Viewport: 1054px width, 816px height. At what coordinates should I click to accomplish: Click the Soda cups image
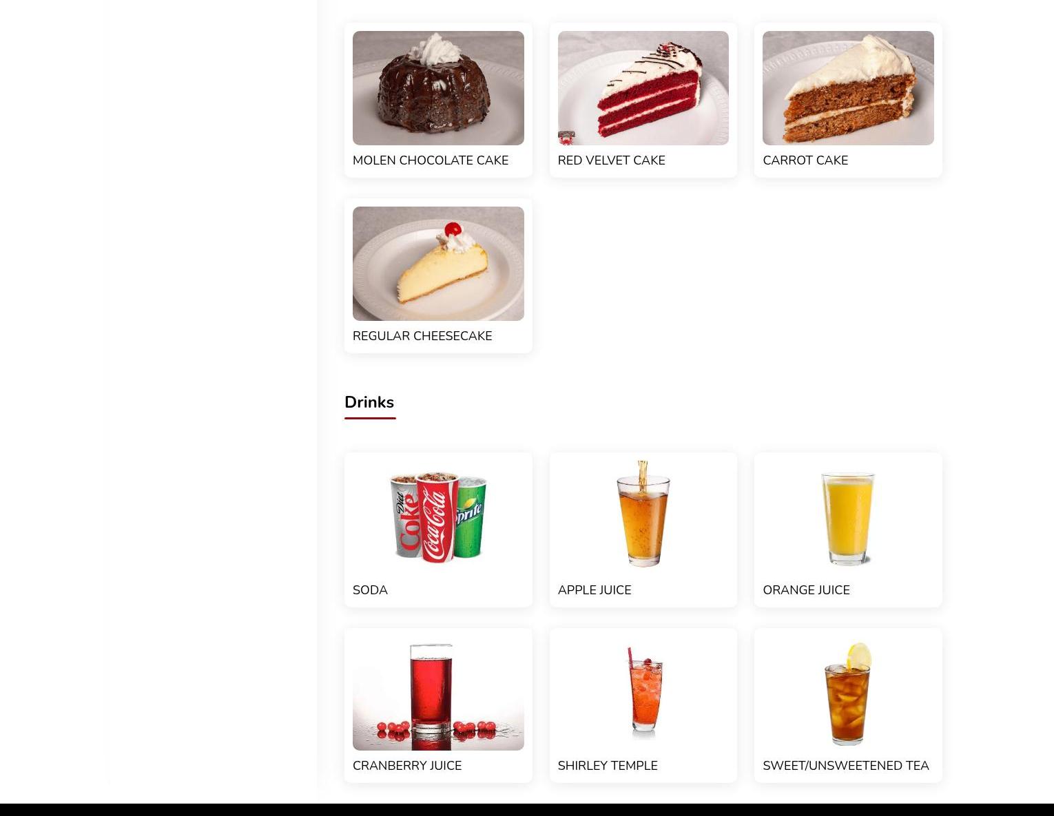click(438, 518)
